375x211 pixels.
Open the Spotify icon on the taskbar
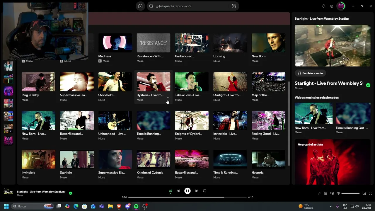(136, 206)
